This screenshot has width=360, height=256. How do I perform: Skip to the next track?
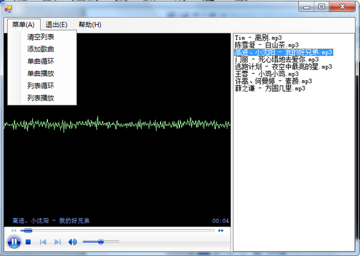pyautogui.click(x=58, y=242)
